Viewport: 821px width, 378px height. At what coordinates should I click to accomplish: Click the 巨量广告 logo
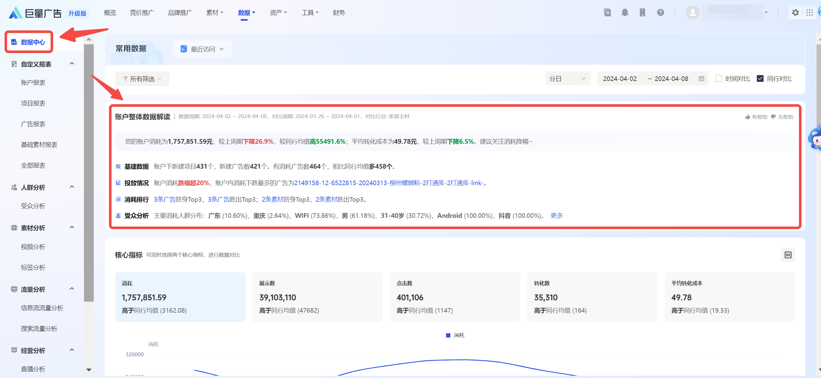[x=35, y=13]
